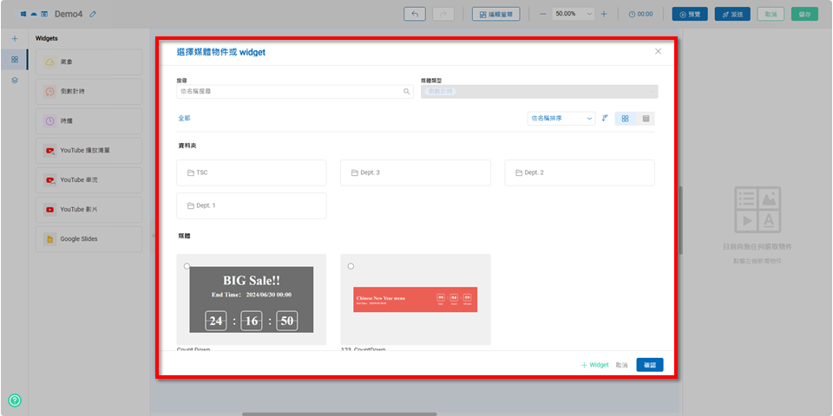Click the search magnifier icon in the dialog

[406, 91]
